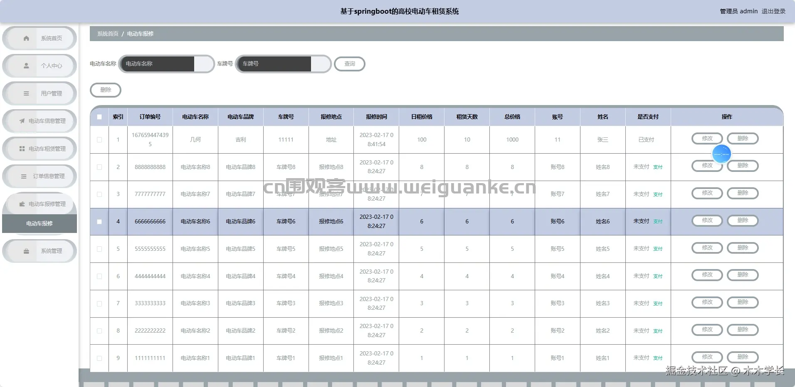This screenshot has height=387, width=795.
Task: Expand the 电动车信息管理 sidebar menu
Action: [40, 121]
